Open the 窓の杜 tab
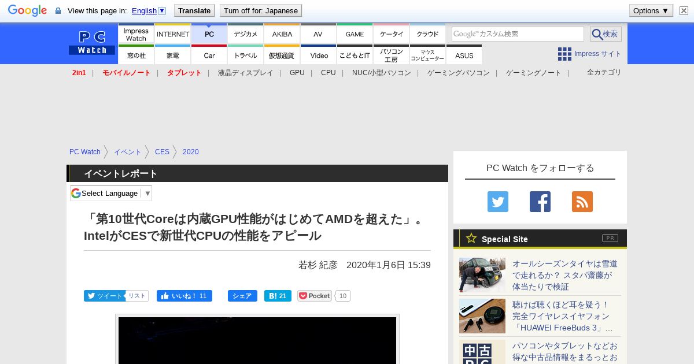Image resolution: width=694 pixels, height=364 pixels. pos(136,55)
